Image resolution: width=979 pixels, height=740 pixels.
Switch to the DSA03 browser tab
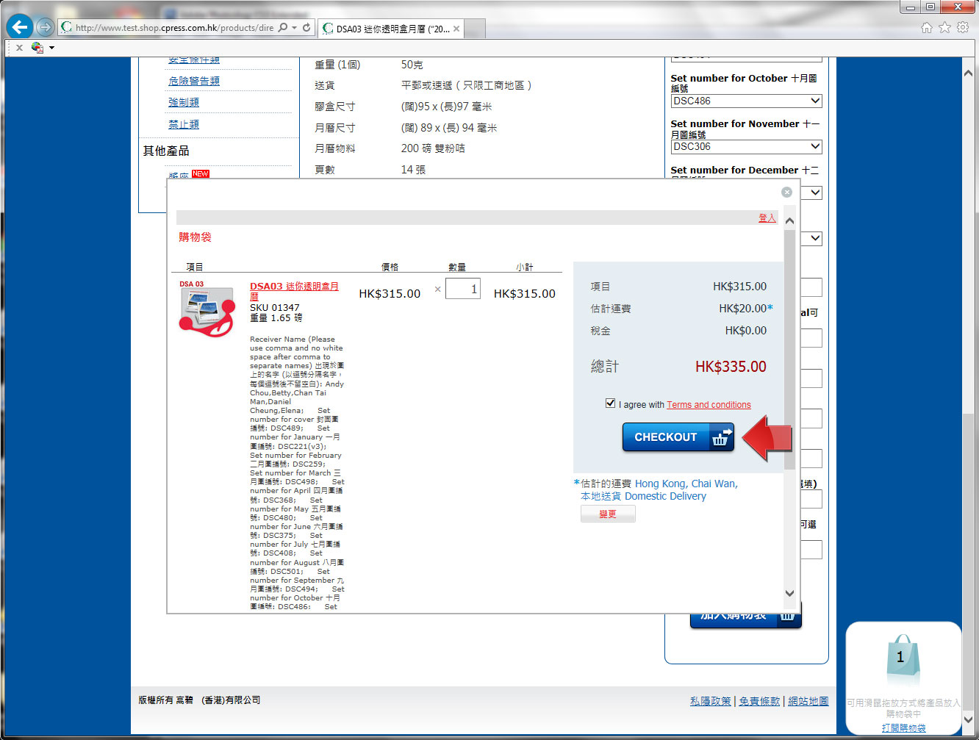[x=391, y=29]
